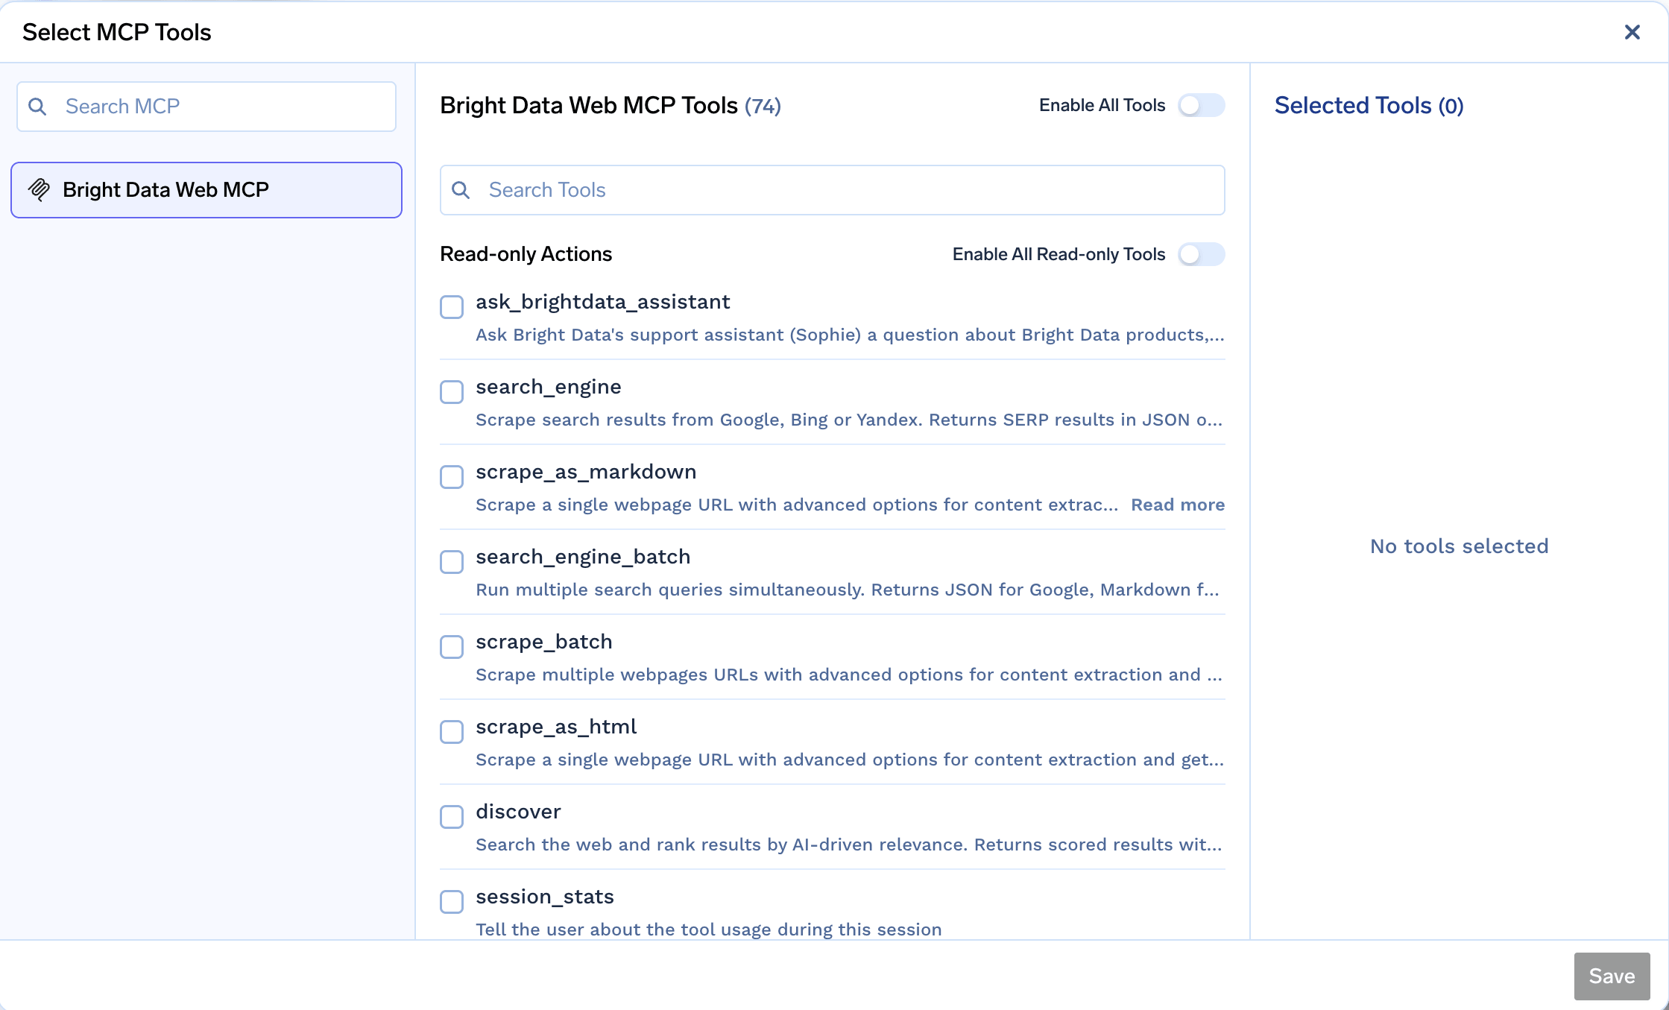Click description 'Tell the user about the tool usage'
Image resolution: width=1669 pixels, height=1010 pixels.
pos(709,929)
